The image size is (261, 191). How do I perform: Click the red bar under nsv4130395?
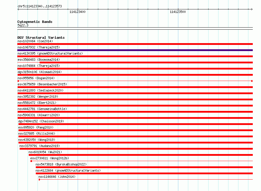click(x=135, y=56)
